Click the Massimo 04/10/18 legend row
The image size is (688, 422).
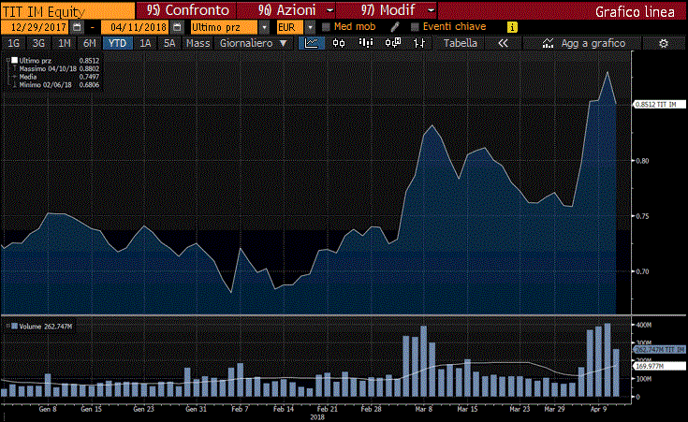point(59,69)
